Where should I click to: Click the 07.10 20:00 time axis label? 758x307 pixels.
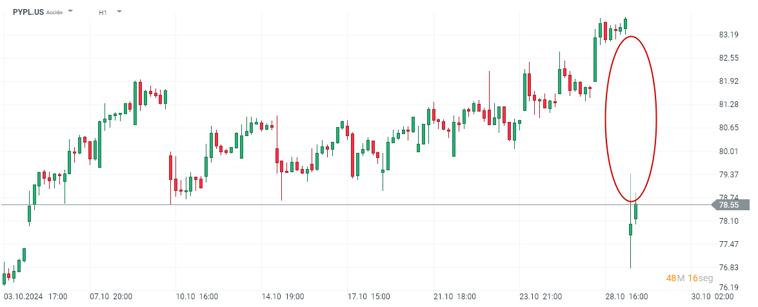click(111, 297)
